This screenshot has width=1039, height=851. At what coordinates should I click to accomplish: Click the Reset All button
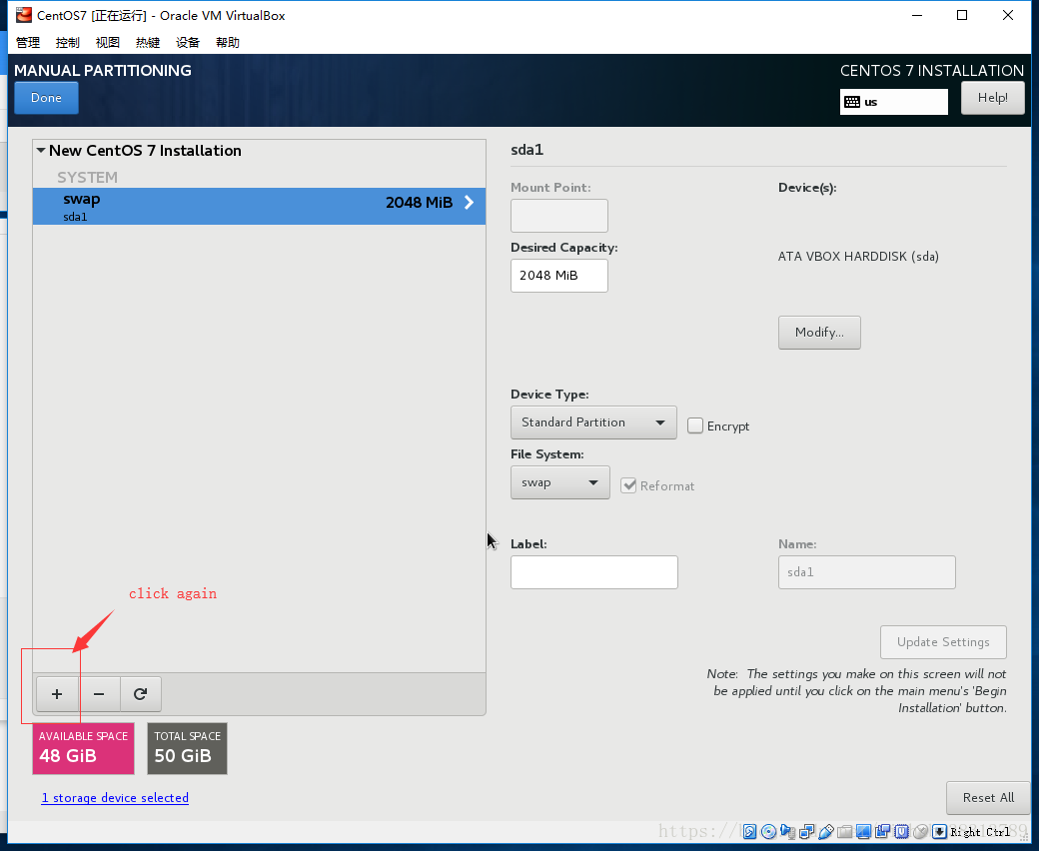point(989,798)
